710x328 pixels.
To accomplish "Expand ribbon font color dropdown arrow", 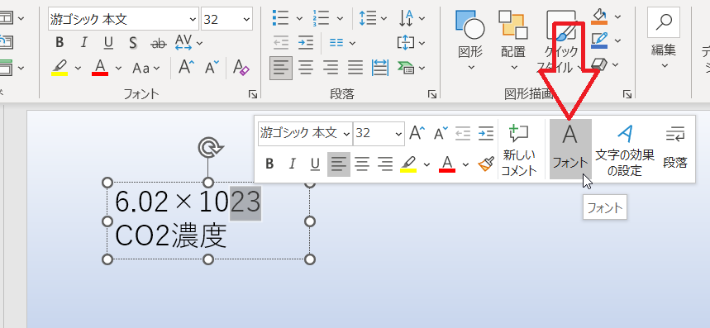I will click(119, 69).
